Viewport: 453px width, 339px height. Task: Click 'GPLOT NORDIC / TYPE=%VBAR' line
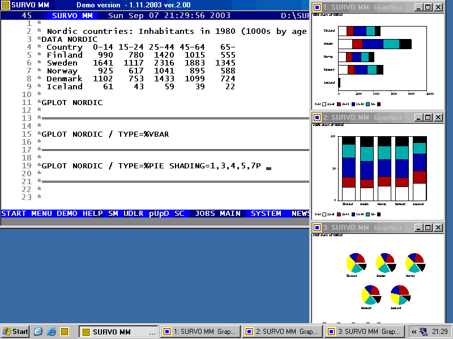click(105, 134)
